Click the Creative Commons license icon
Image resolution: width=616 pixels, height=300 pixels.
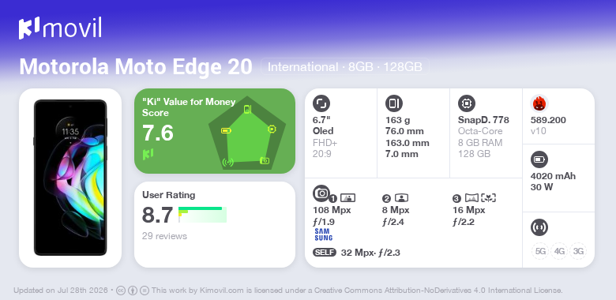[x=121, y=291]
